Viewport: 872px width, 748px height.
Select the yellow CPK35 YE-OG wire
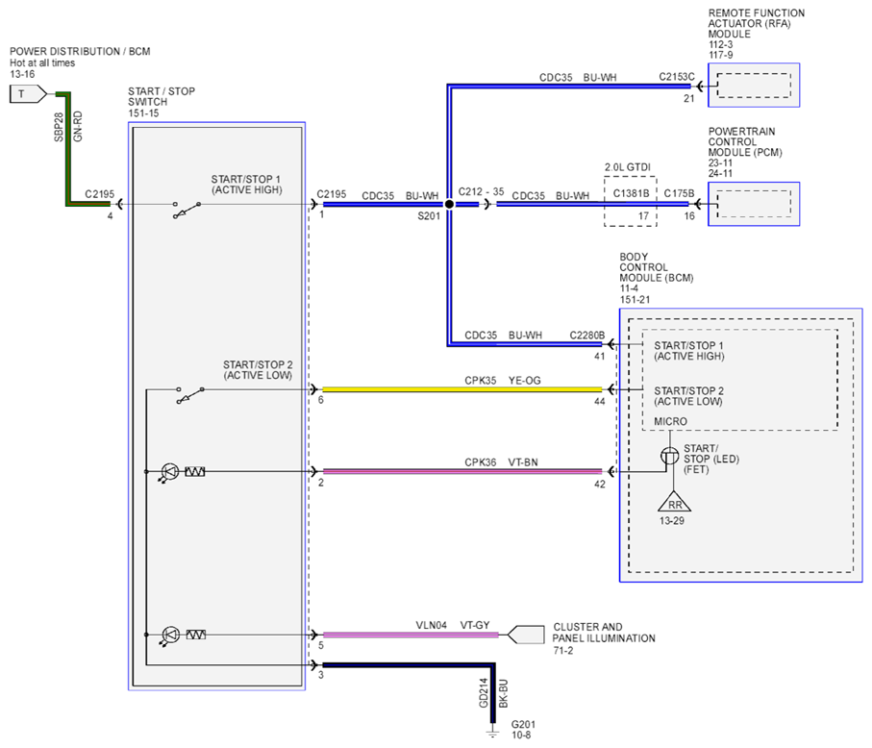coord(462,389)
